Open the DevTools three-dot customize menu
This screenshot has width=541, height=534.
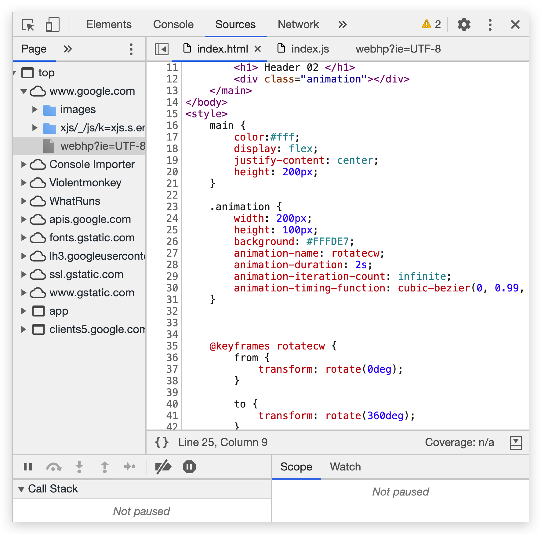click(490, 25)
